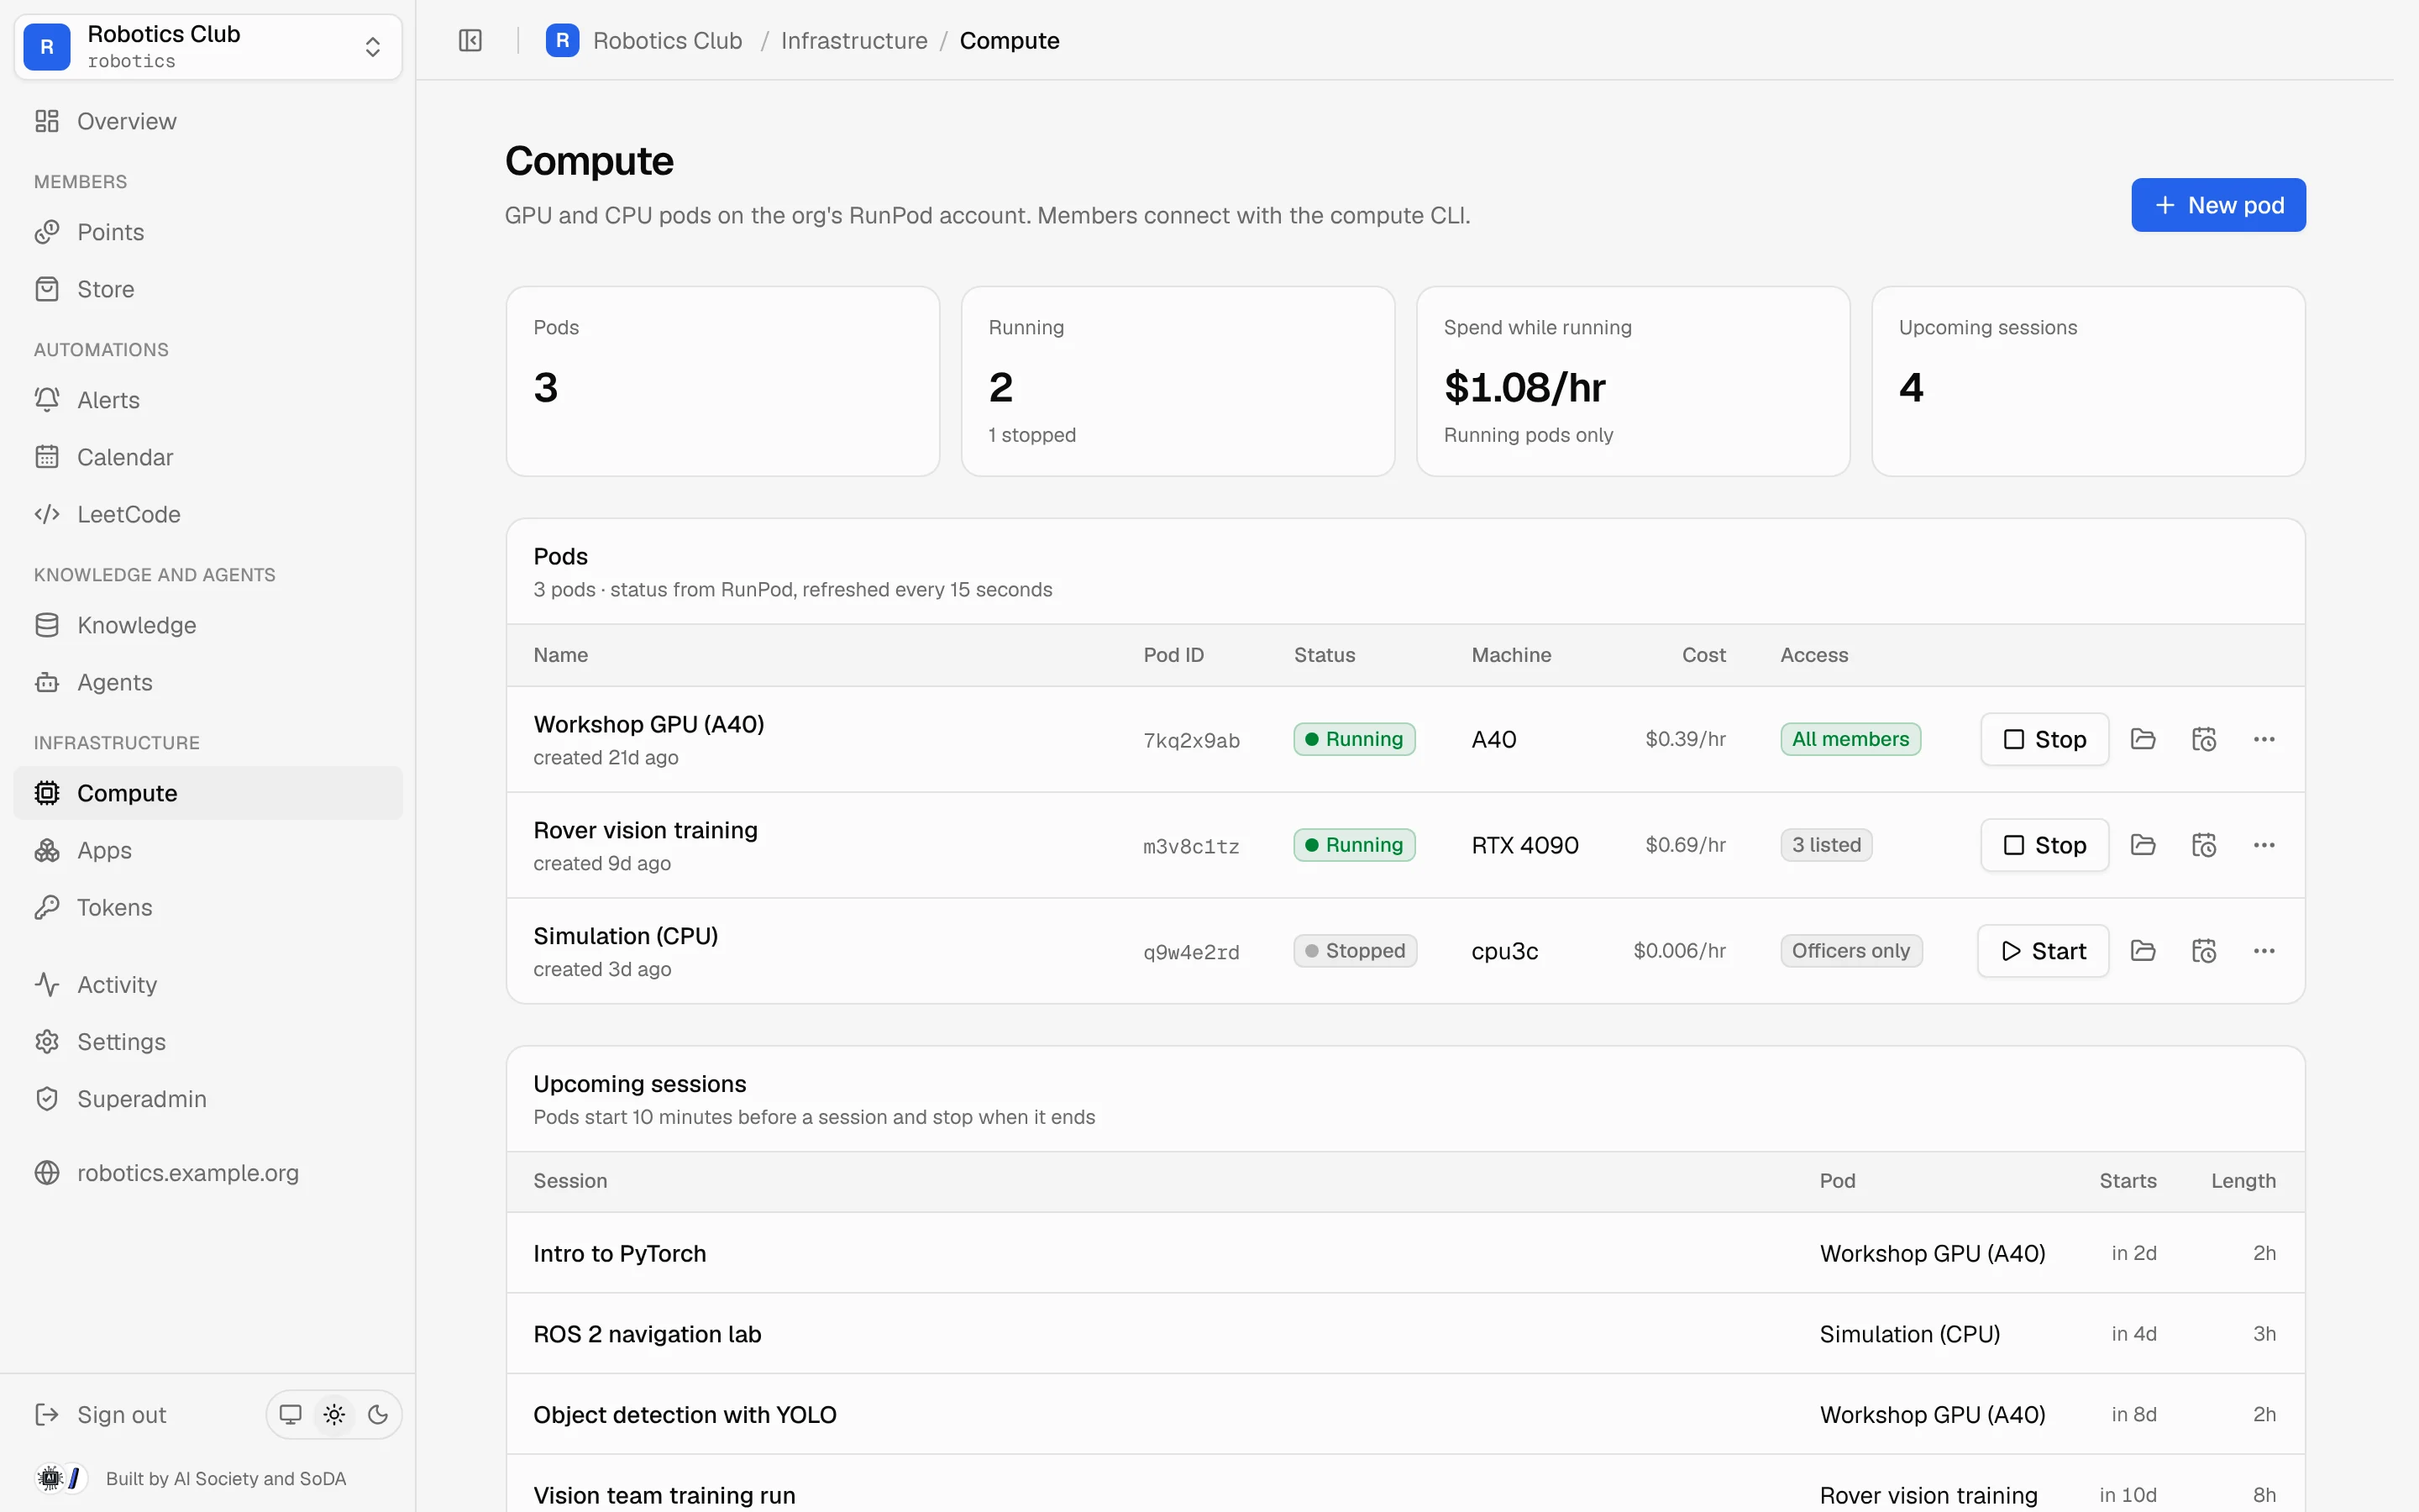
Task: Open the Superadmin page
Action: 208,1098
